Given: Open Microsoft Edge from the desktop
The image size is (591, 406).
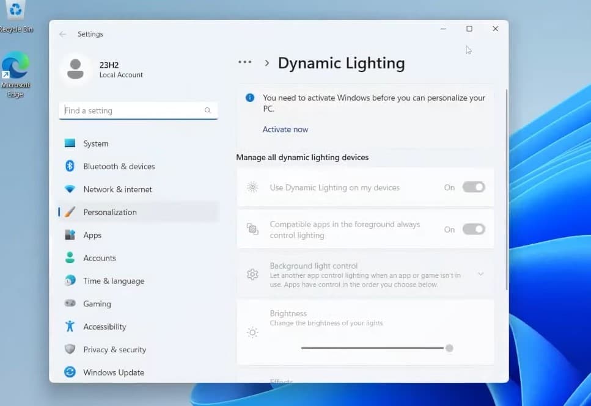Looking at the screenshot, I should (x=15, y=68).
